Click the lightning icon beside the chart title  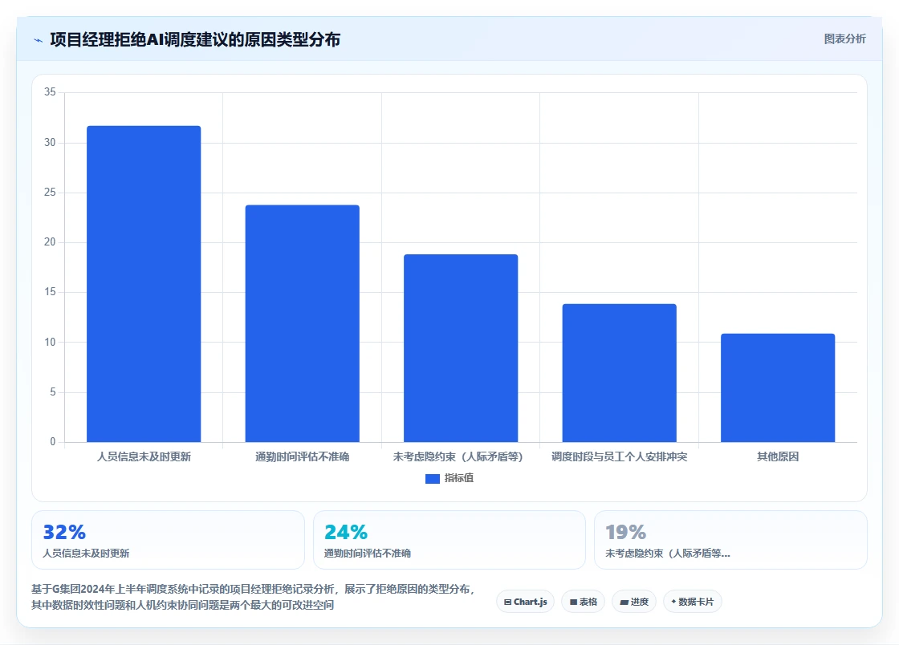click(39, 40)
